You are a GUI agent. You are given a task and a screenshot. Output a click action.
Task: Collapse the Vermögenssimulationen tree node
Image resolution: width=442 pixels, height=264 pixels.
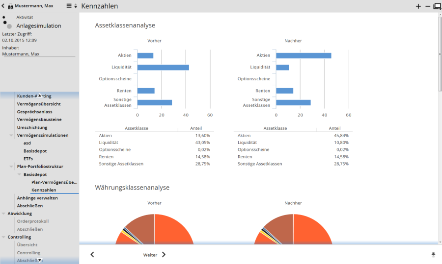point(11,135)
